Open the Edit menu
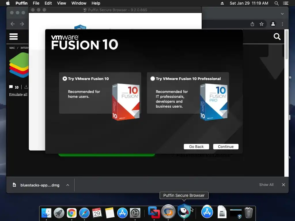 tap(48, 3)
